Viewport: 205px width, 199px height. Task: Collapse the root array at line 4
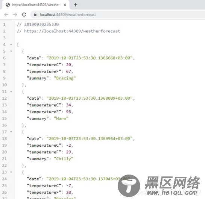point(11,45)
